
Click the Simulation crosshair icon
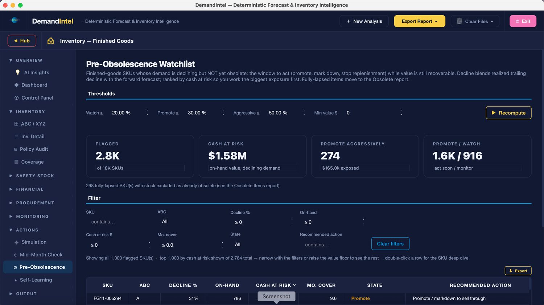16,242
